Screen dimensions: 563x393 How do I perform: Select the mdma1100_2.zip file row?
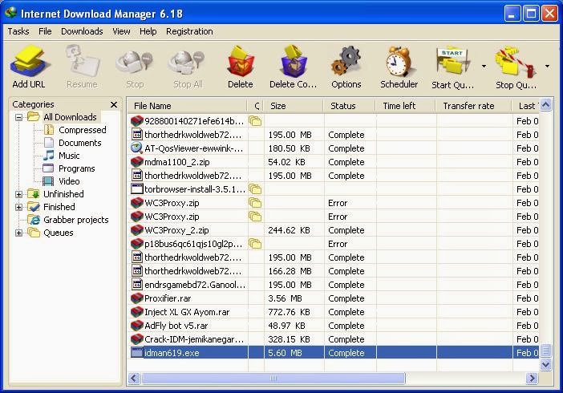[334, 162]
